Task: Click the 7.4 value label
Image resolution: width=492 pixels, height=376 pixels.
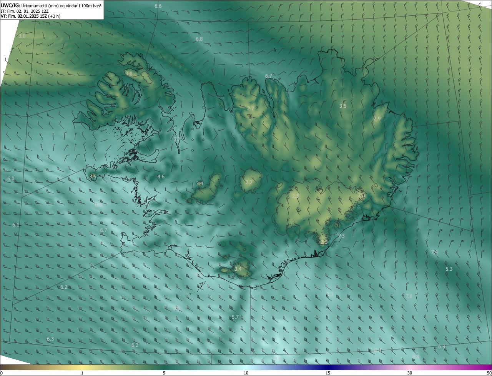Action: click(434, 252)
